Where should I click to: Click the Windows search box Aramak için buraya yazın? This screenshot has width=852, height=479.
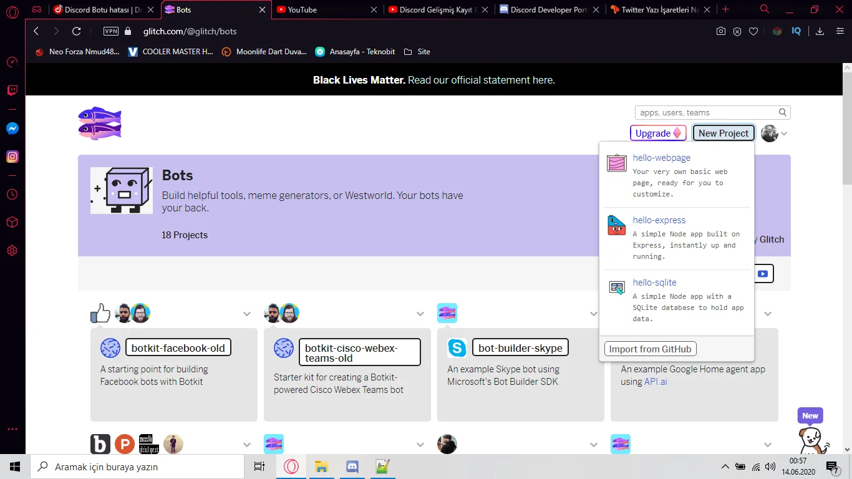137,467
